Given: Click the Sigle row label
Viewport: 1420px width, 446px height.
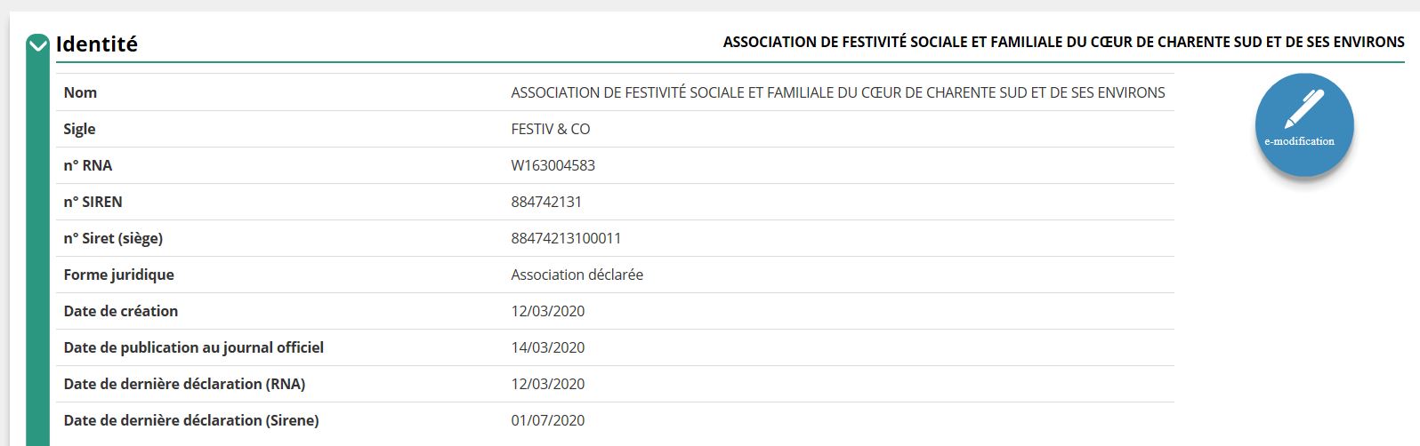Looking at the screenshot, I should (79, 129).
